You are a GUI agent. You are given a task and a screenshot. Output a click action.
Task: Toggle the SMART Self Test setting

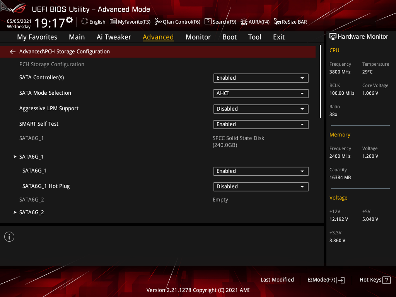pyautogui.click(x=261, y=125)
